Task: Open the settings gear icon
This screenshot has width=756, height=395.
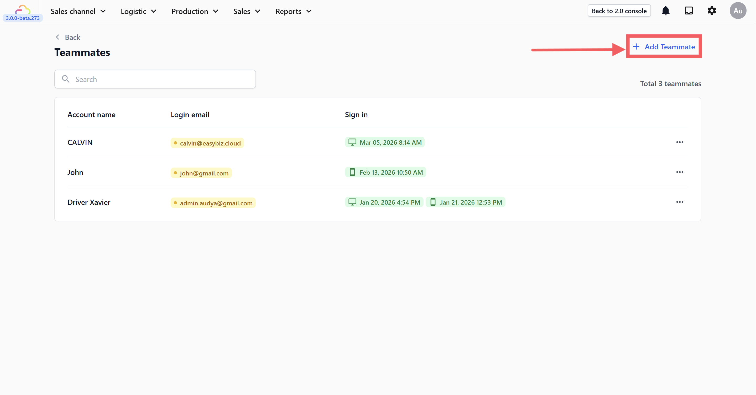Action: tap(712, 11)
